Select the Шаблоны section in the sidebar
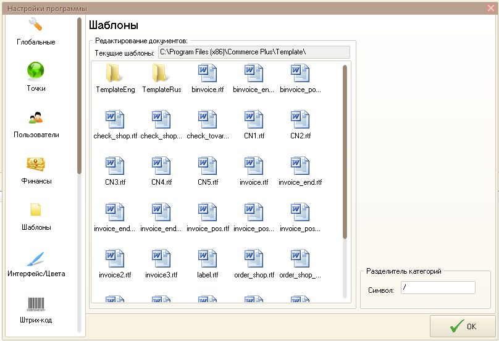Viewport: 499px width, 341px height. (36, 217)
